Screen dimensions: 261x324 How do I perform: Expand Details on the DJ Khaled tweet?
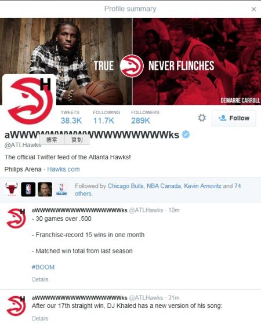pyautogui.click(x=40, y=318)
